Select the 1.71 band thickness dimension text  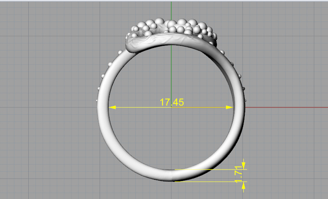tap(238, 174)
